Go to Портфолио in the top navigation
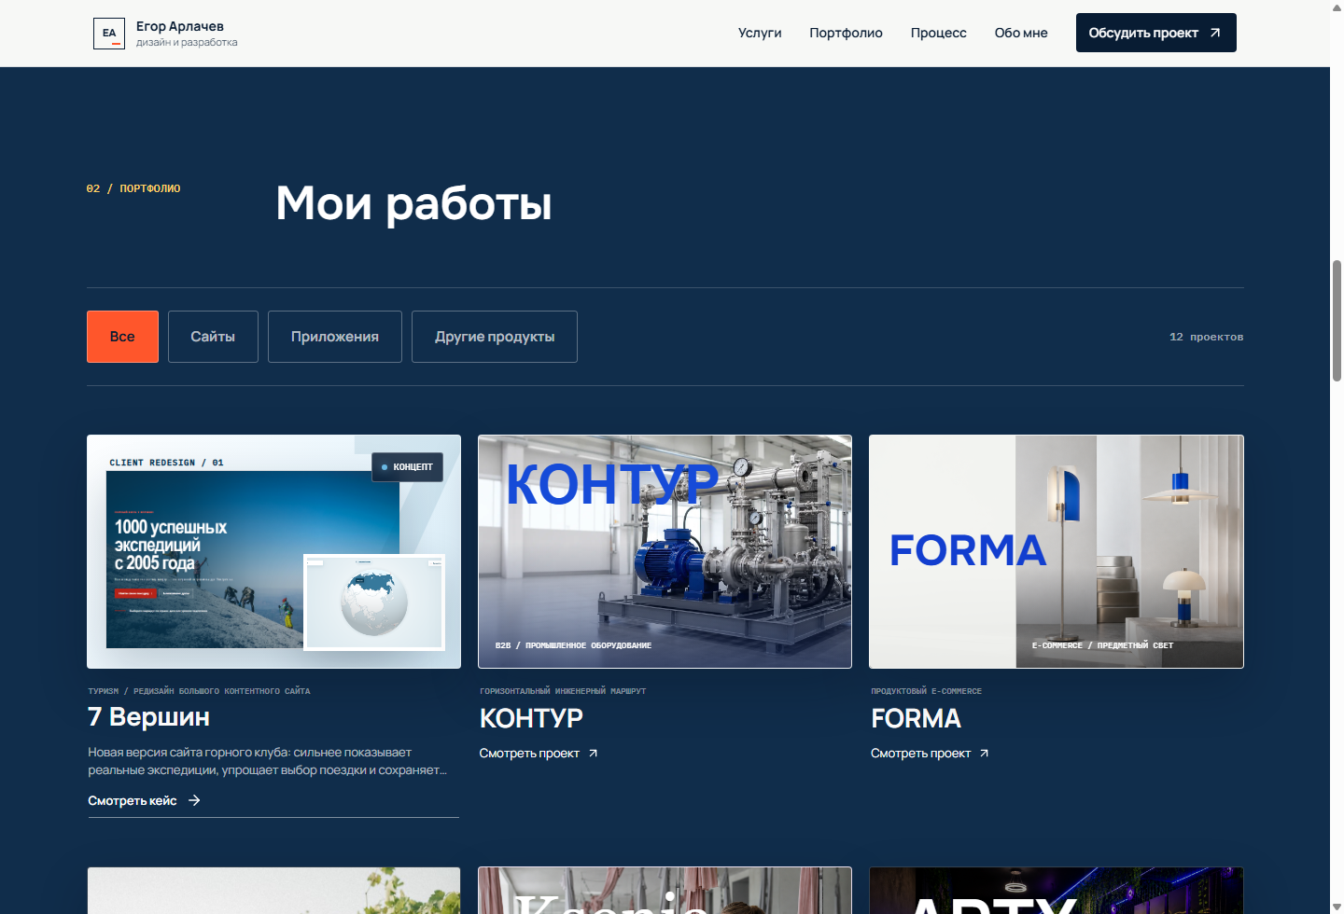Screen dimensions: 1344x914 pyautogui.click(x=846, y=33)
